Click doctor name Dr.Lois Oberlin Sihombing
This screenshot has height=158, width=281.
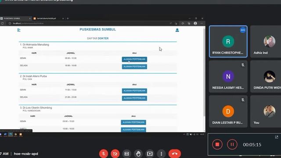(x=37, y=108)
